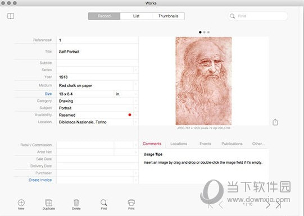This screenshot has width=304, height=216.
Task: Select the second image page dot
Action: click(x=204, y=32)
